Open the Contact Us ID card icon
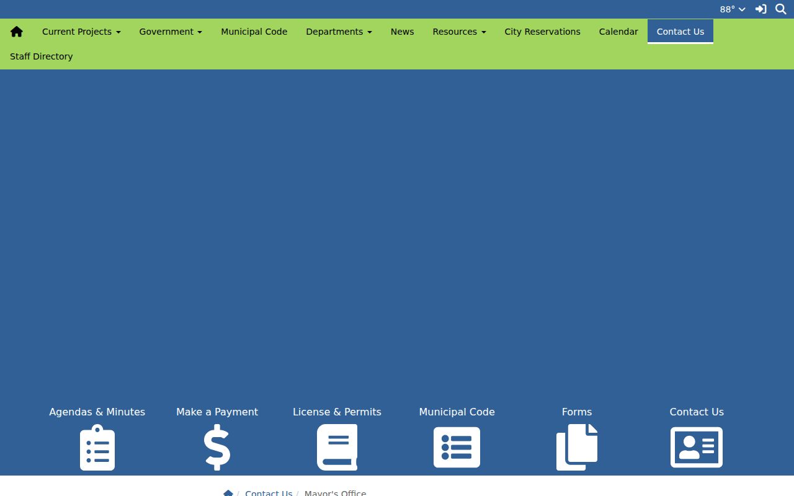794x496 pixels. click(697, 448)
